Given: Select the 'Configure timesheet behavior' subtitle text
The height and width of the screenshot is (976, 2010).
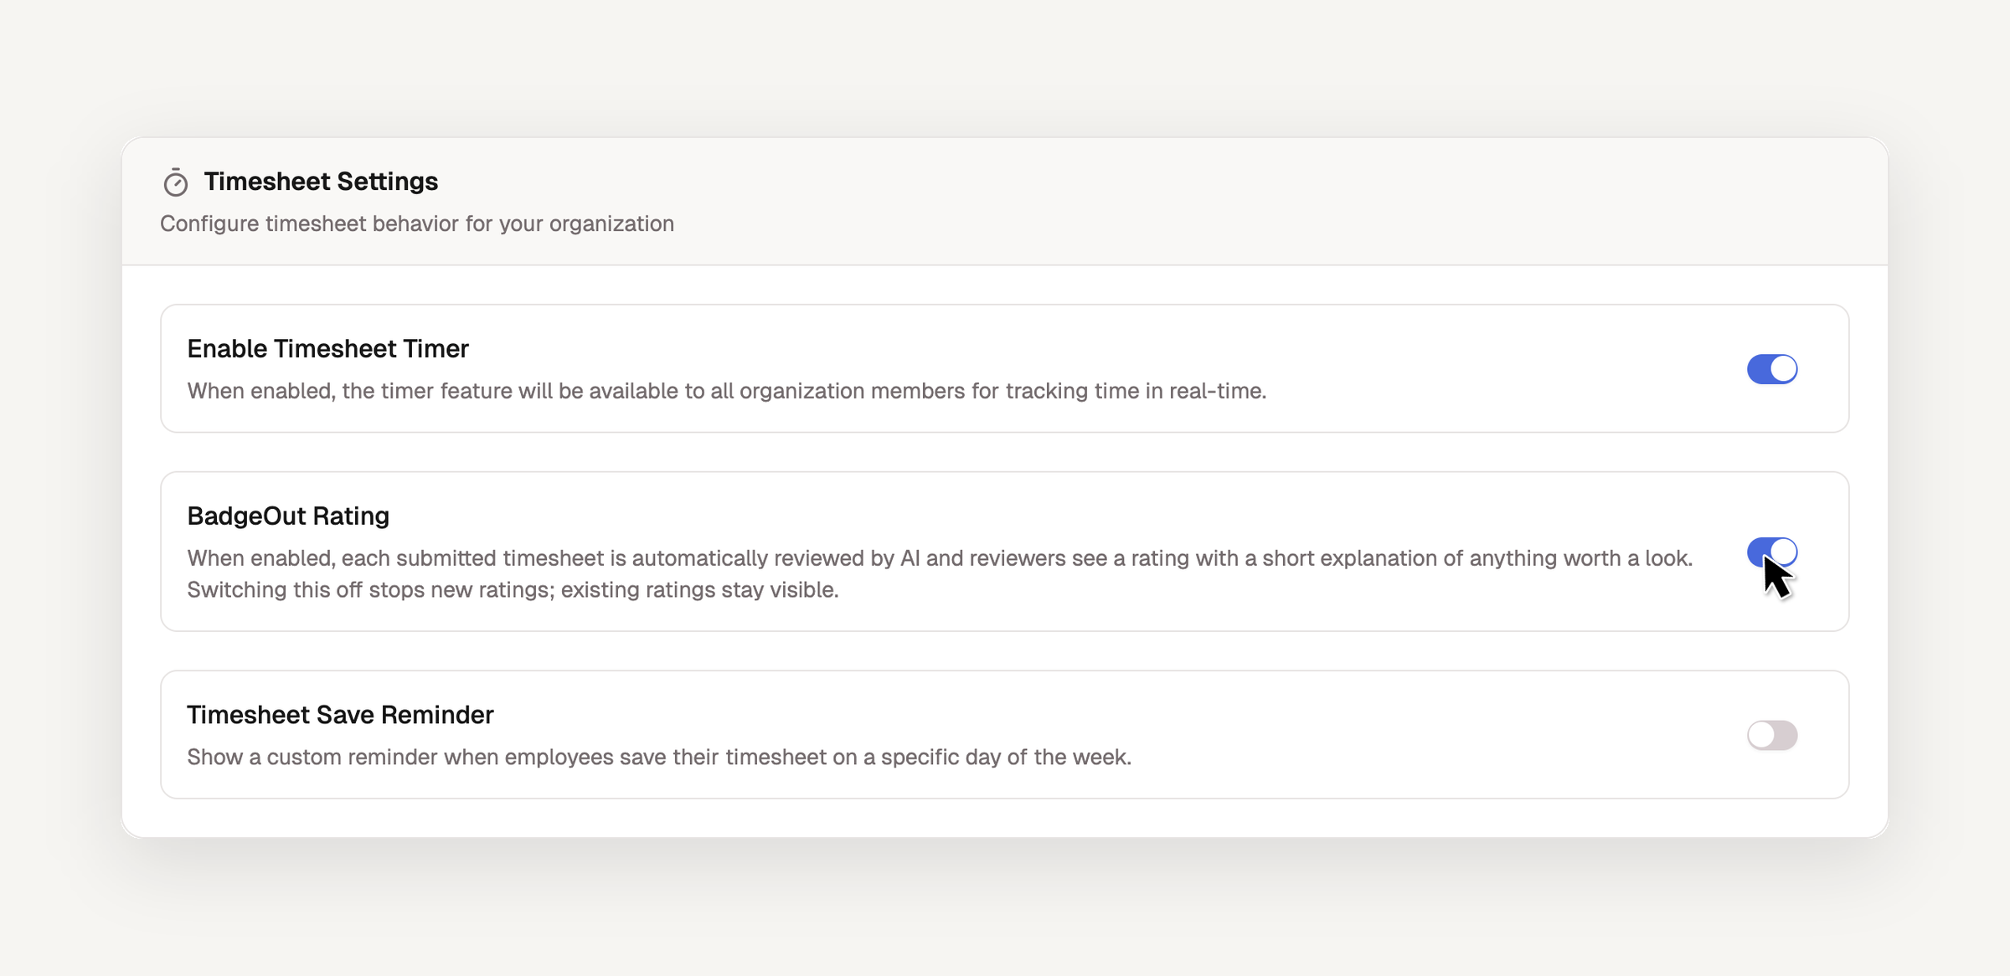Looking at the screenshot, I should click(x=417, y=223).
